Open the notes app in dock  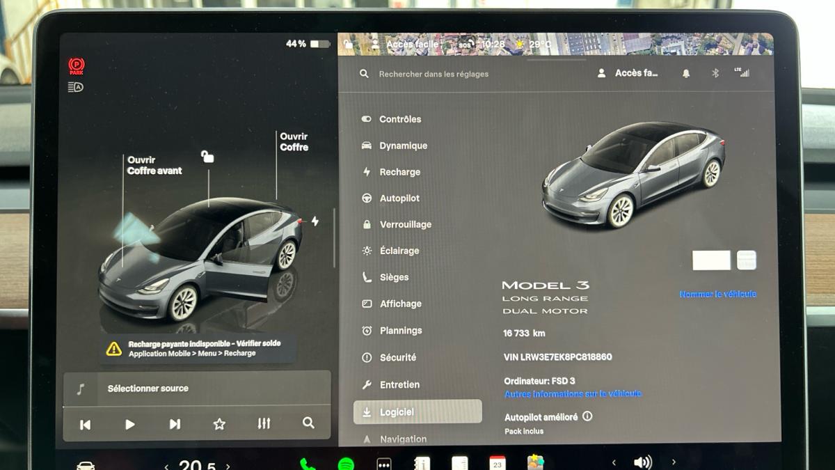click(x=459, y=463)
